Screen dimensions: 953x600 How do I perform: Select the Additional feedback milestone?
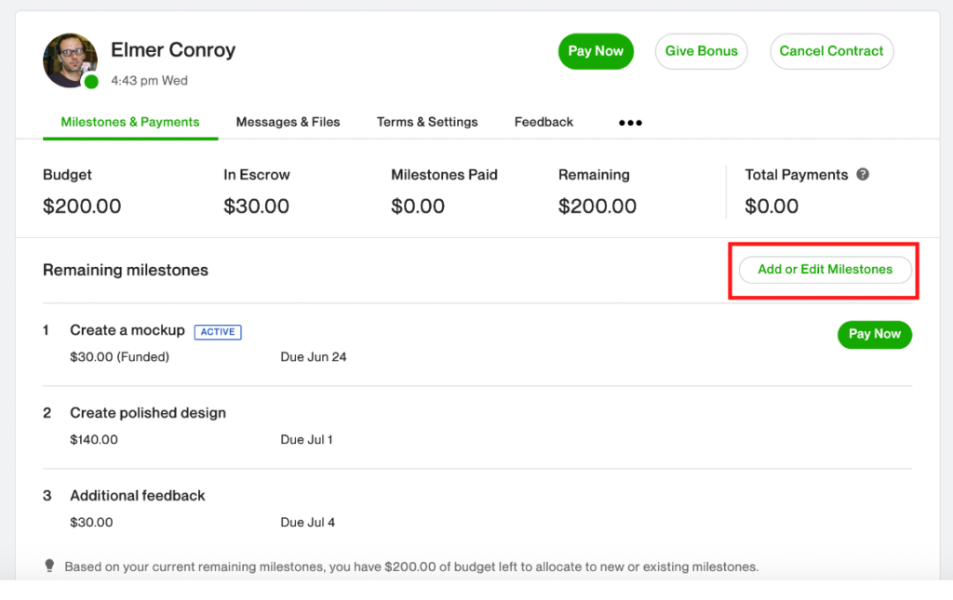point(138,496)
